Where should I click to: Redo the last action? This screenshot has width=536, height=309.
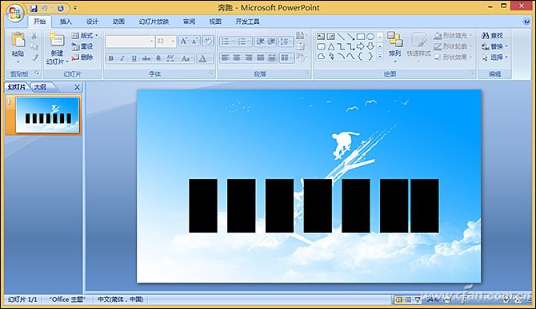pyautogui.click(x=61, y=8)
